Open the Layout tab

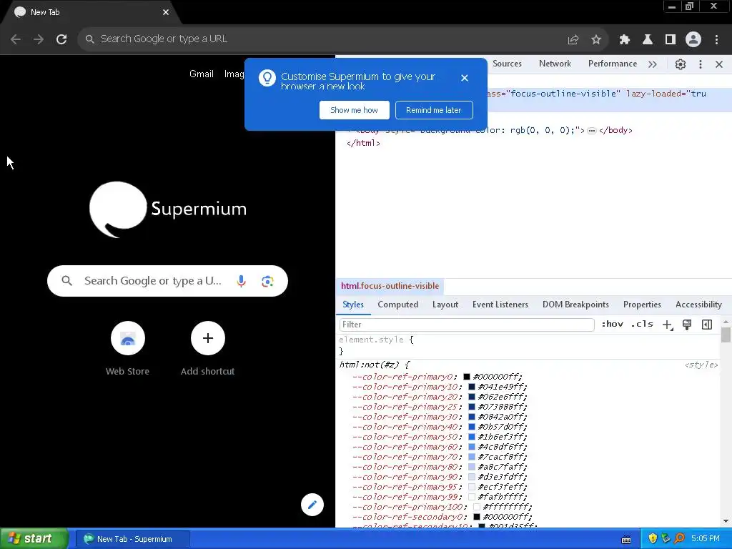[x=445, y=305]
